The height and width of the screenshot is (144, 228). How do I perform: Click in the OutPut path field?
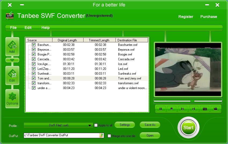coord(61,135)
